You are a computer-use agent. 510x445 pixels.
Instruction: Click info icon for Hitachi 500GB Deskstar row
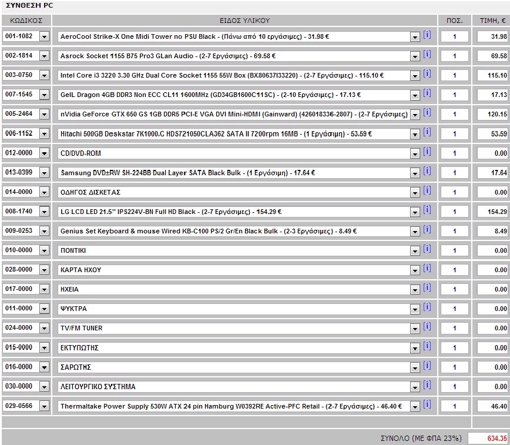[427, 132]
